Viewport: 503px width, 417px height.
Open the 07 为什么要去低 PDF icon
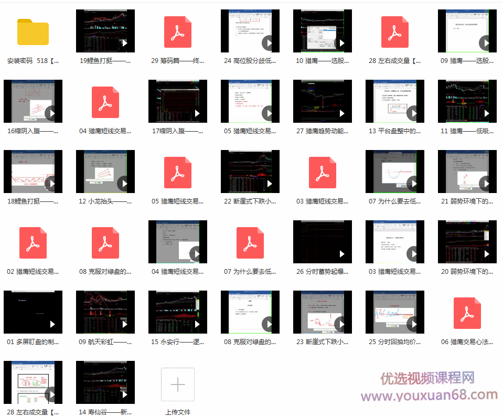[250, 243]
